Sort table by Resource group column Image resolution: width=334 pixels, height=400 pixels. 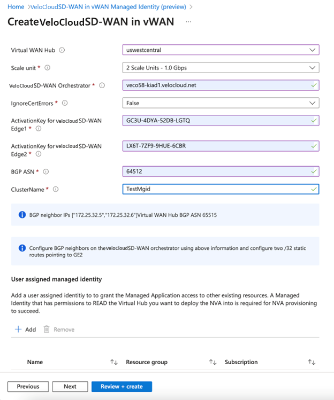pos(212,362)
